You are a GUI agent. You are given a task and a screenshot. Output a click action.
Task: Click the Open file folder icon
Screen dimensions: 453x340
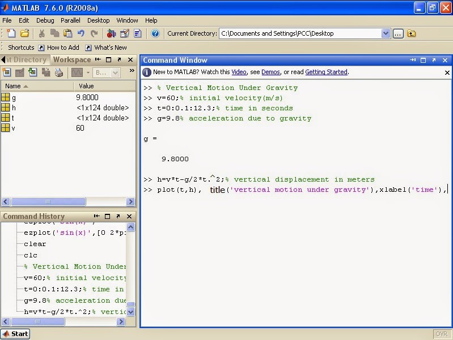(x=25, y=33)
